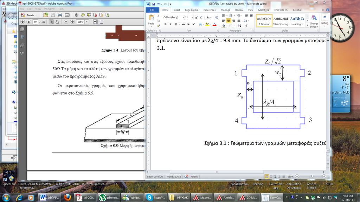Switch to Skype taskbar button

click(x=156, y=197)
